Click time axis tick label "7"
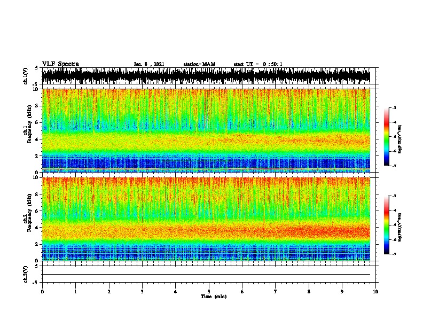Viewport: 423px width, 327px height. 276,292
